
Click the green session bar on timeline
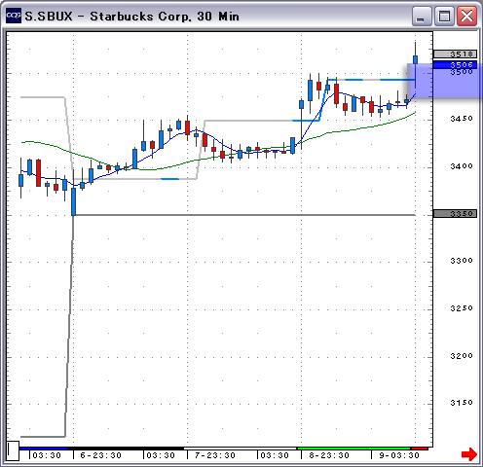tap(354, 449)
